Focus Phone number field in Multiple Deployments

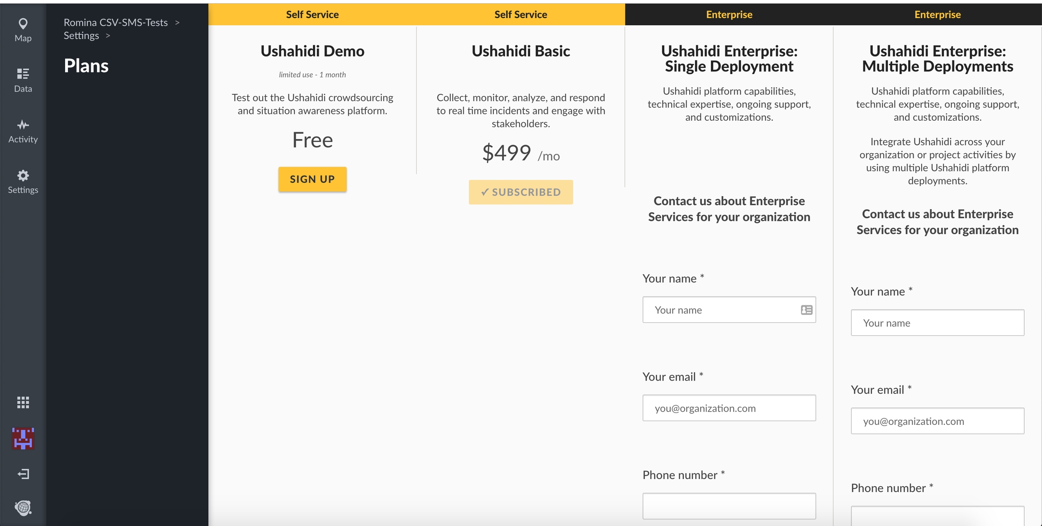937,517
